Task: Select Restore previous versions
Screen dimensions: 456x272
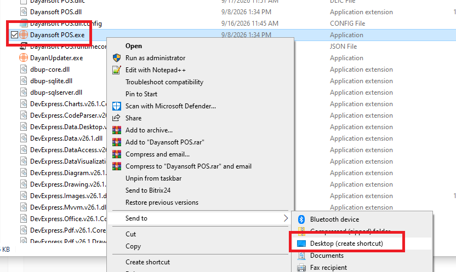Action: [162, 202]
